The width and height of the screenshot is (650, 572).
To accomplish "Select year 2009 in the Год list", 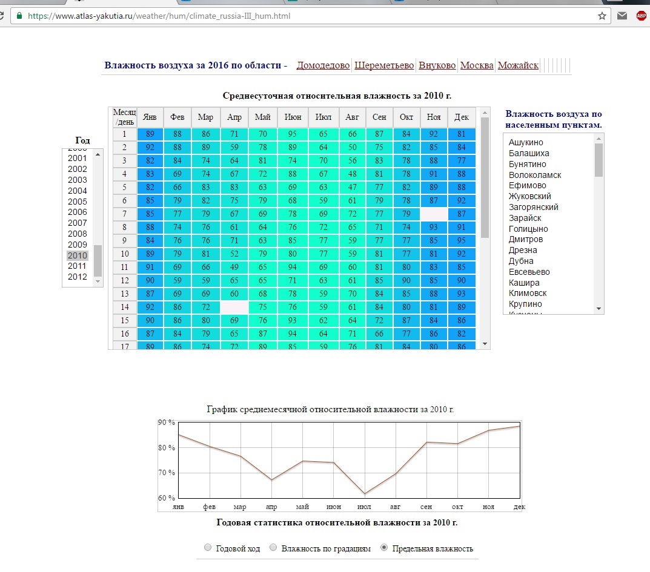I will (78, 245).
